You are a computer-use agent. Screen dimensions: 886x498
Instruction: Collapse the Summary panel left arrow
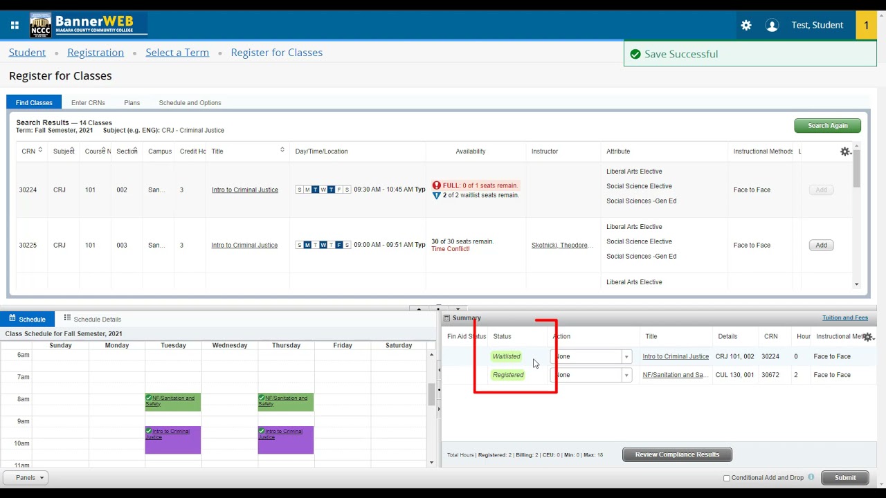click(x=438, y=369)
